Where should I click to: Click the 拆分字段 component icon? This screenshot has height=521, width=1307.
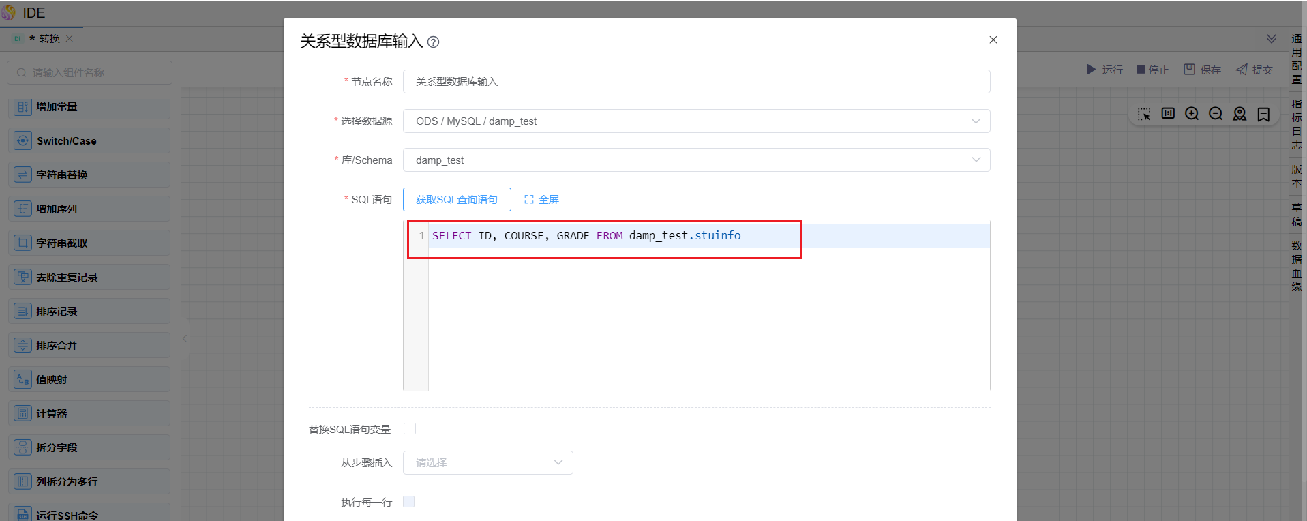23,448
